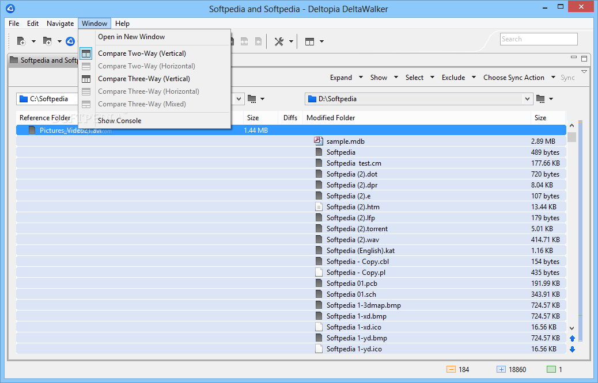Screen dimensions: 598x383
Task: Click the blue DeltaWalker logo toolbar icon
Action: point(70,41)
